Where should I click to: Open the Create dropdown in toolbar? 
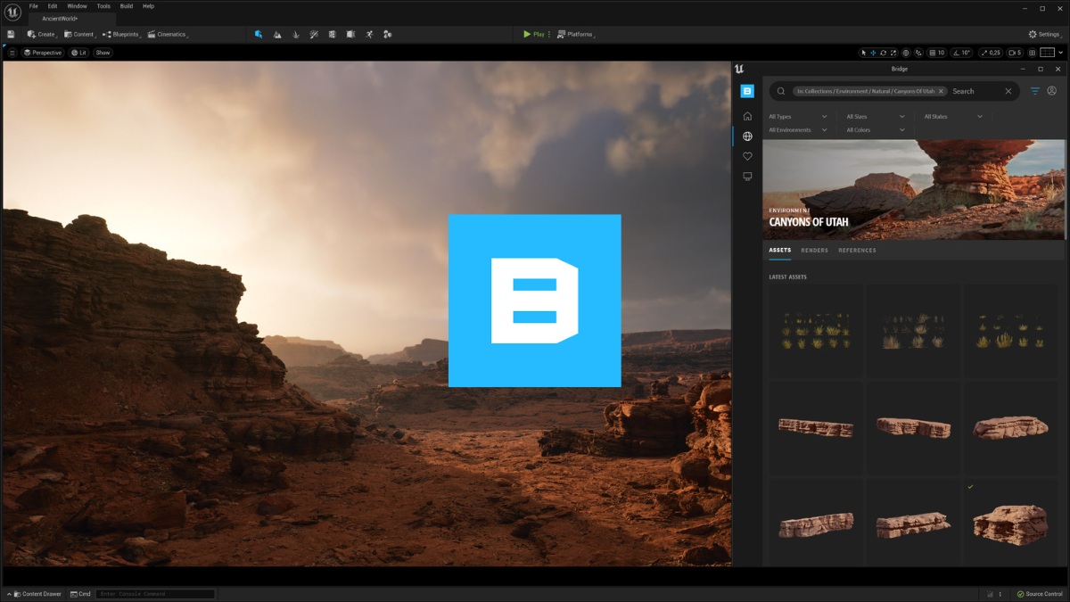(x=42, y=34)
